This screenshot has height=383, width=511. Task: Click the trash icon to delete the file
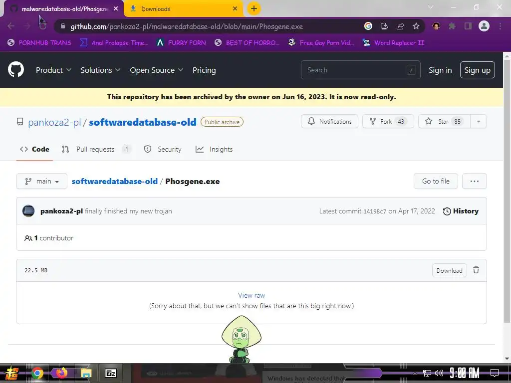pos(476,270)
